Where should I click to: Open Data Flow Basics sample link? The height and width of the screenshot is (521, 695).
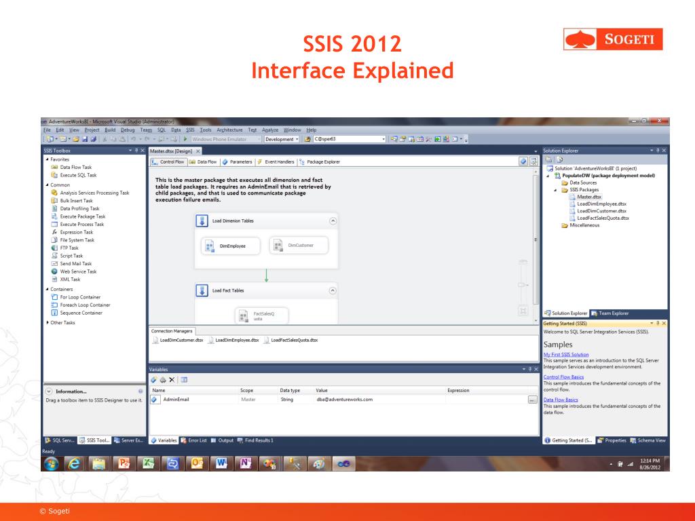(561, 400)
